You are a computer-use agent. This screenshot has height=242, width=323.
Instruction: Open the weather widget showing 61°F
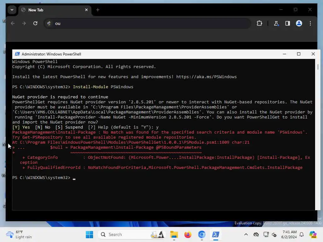(19, 234)
